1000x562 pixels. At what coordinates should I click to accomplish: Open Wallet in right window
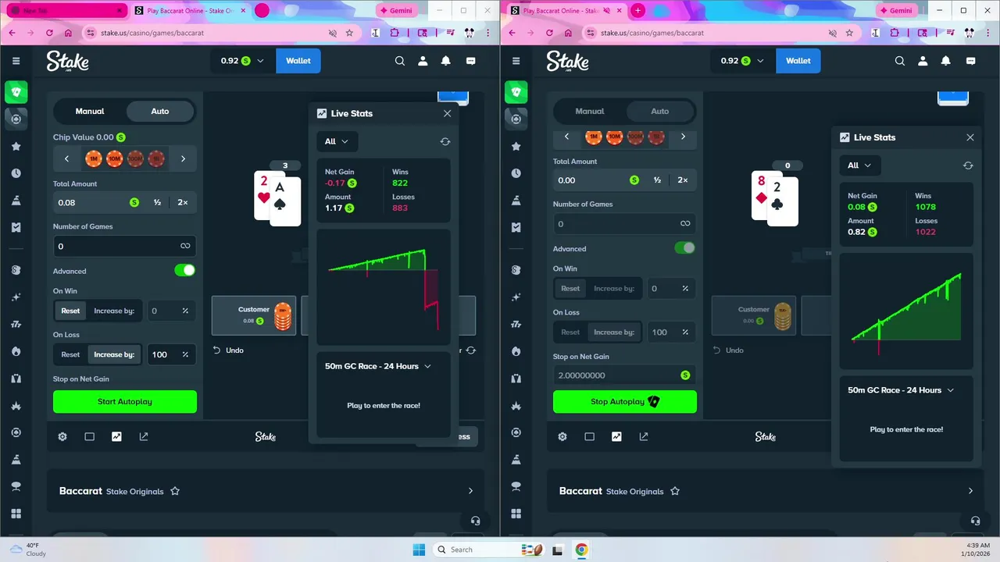(x=798, y=61)
